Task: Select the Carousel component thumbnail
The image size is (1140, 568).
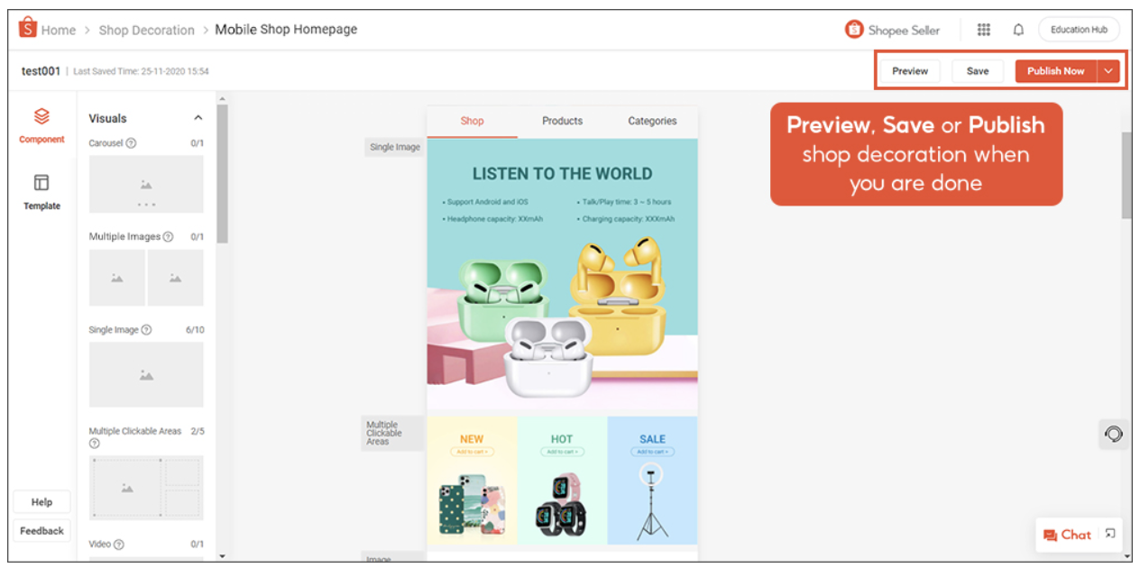Action: point(146,184)
